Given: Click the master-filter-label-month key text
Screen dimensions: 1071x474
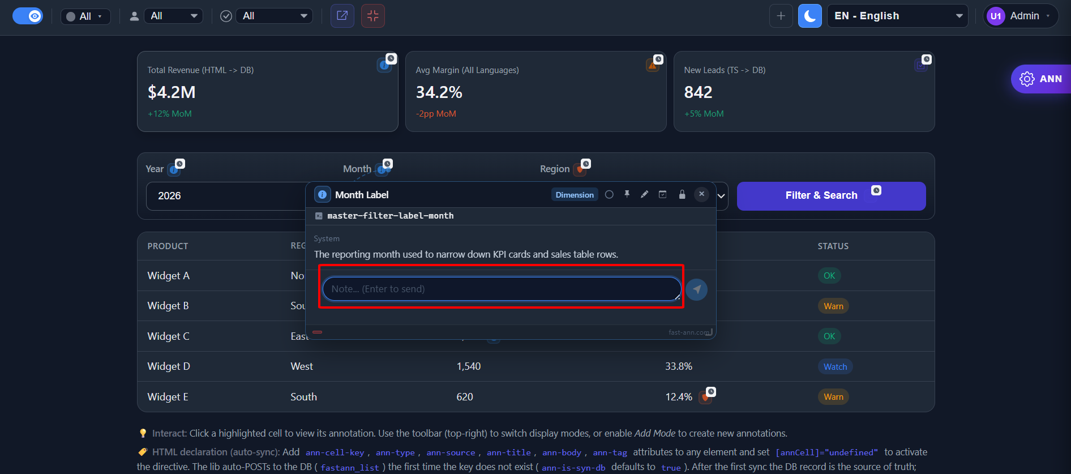Looking at the screenshot, I should point(391,216).
